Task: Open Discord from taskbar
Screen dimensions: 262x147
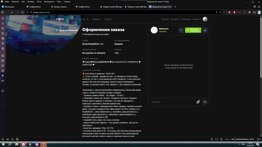Action: pos(37,144)
